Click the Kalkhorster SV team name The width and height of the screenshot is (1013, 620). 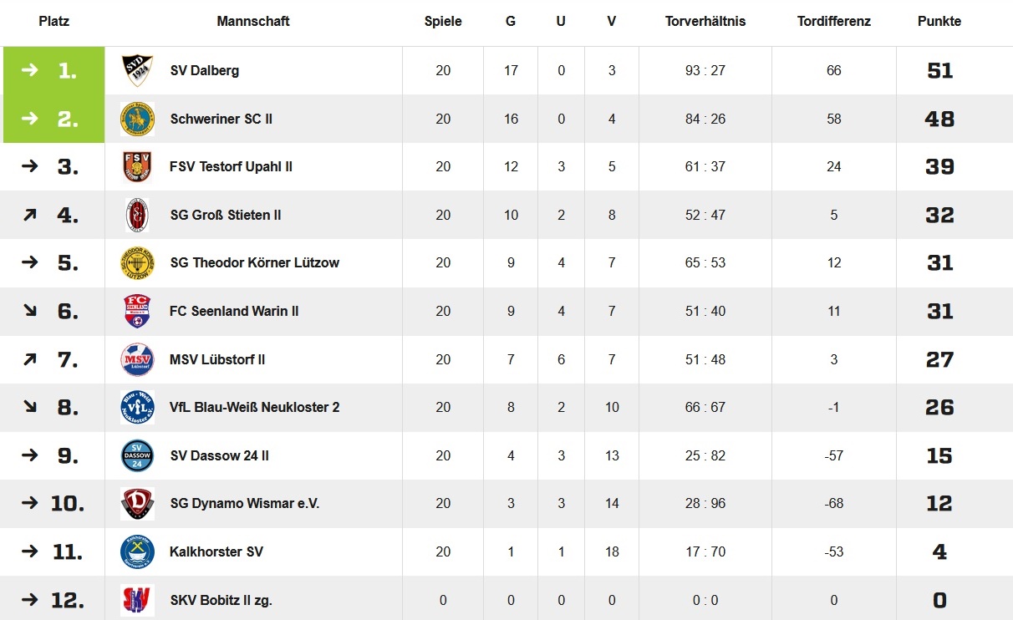click(216, 551)
